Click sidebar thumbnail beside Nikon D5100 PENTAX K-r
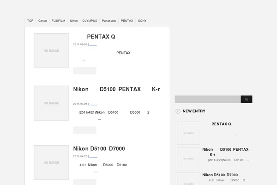The width and height of the screenshot is (277, 185). 188,159
